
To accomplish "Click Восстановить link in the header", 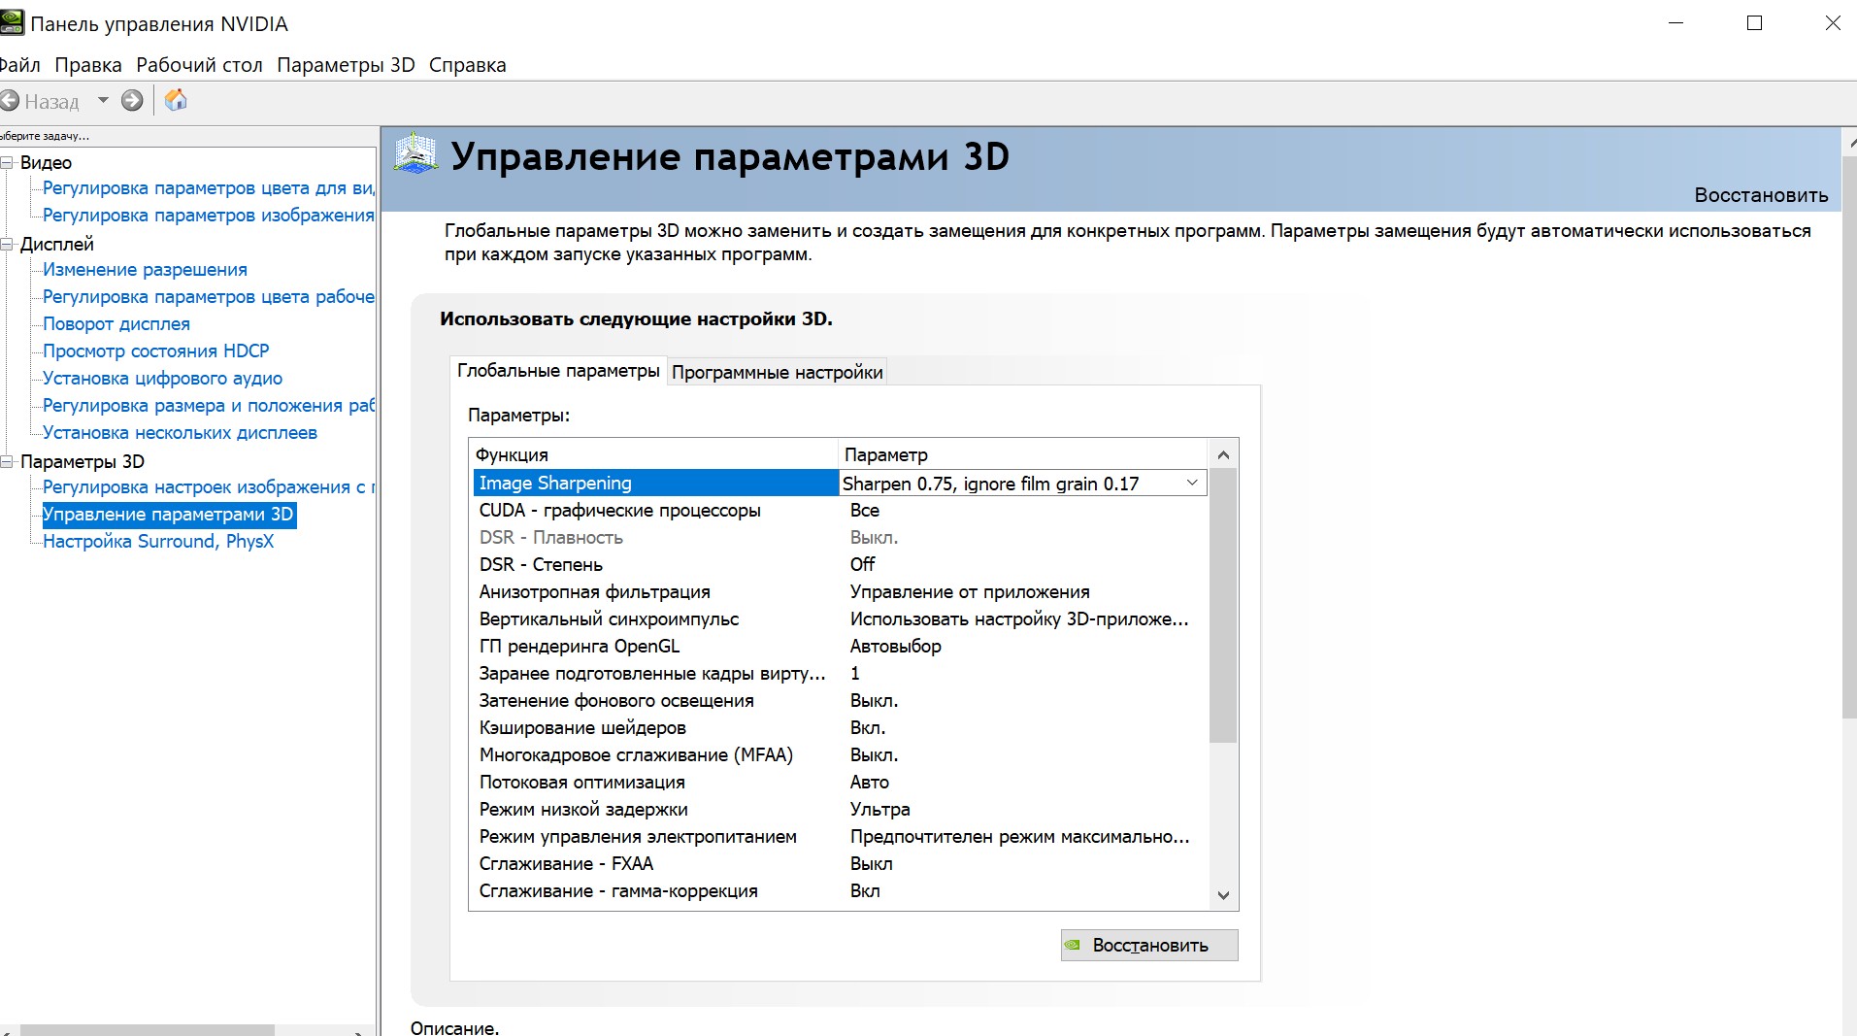I will point(1760,195).
